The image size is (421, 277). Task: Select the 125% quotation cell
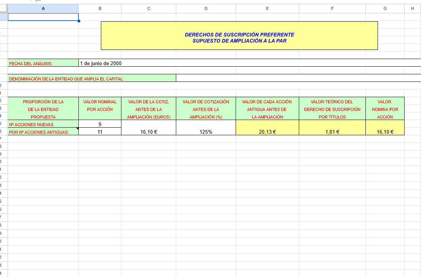coord(206,132)
